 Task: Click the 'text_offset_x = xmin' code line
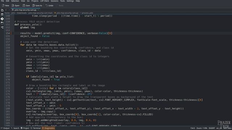(41, 103)
